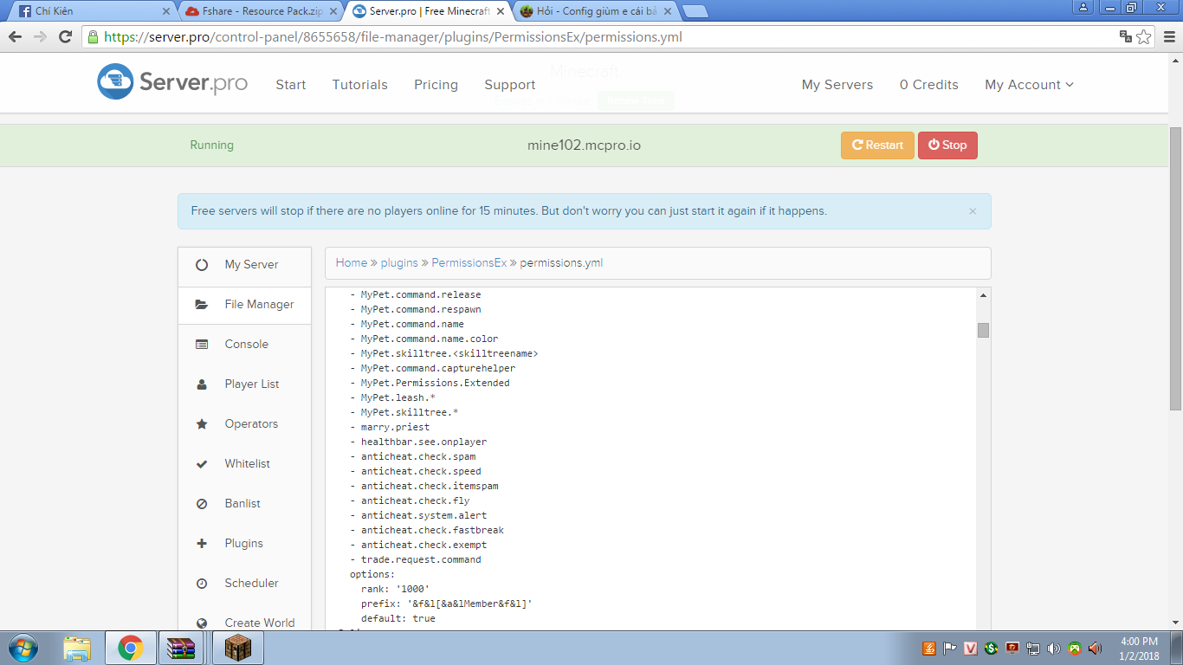Switch to the Fshare Resource Pack tab

click(261, 11)
